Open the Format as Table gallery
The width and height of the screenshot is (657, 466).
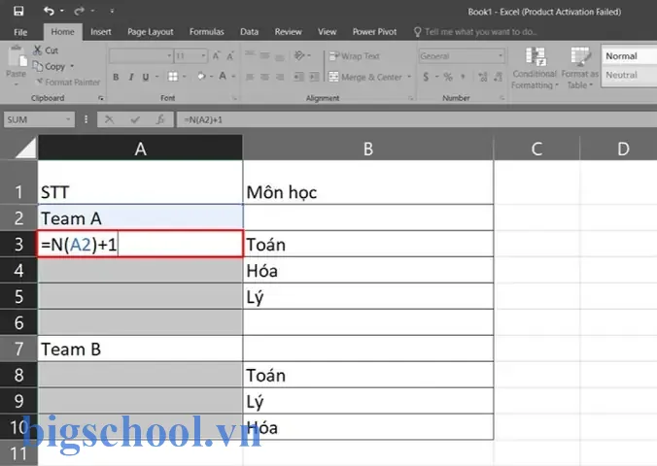tap(580, 67)
